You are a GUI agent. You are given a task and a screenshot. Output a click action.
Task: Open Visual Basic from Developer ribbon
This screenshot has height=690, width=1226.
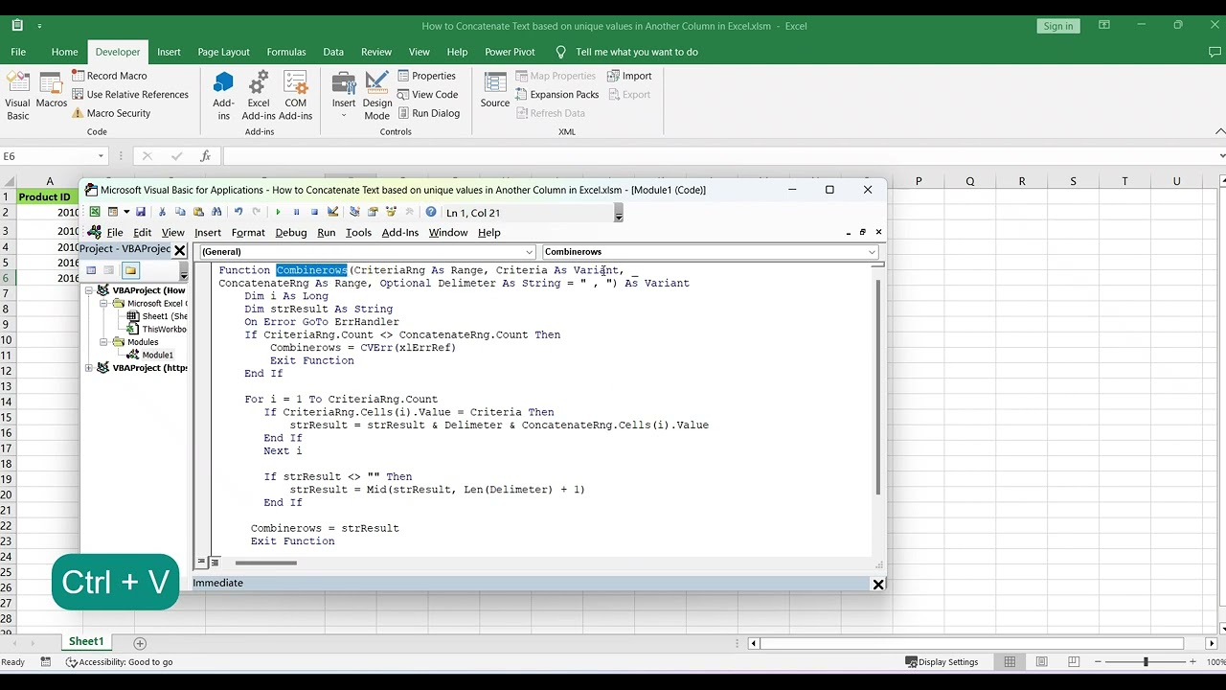(18, 94)
